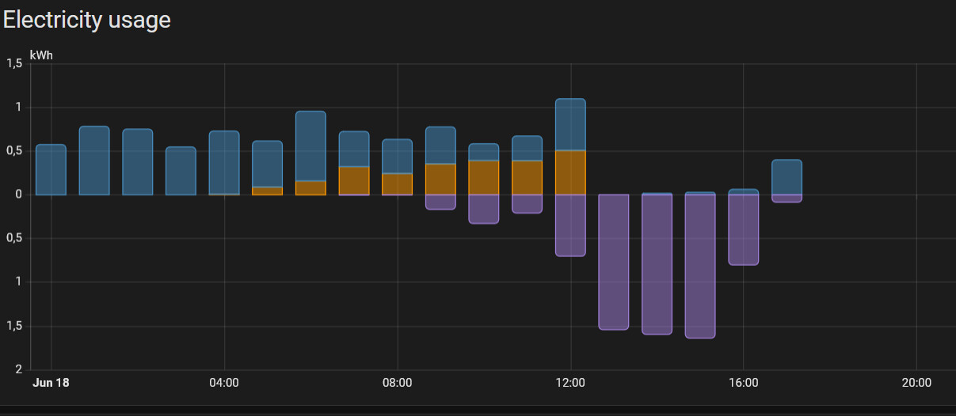Select the purple segment below the 12:00 bar
The height and width of the screenshot is (416, 956).
(x=570, y=225)
